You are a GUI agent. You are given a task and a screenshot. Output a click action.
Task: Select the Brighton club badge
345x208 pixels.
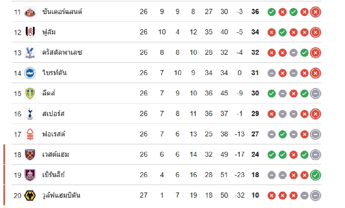point(30,73)
